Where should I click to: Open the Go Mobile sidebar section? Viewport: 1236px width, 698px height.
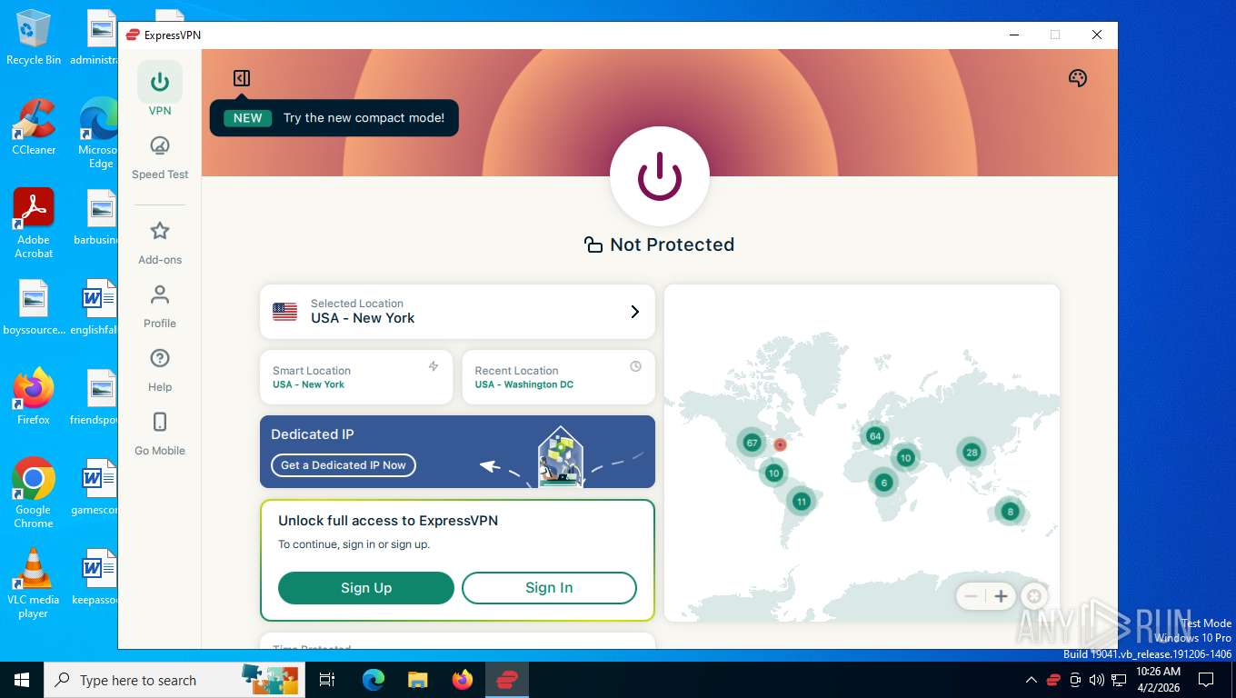point(160,434)
